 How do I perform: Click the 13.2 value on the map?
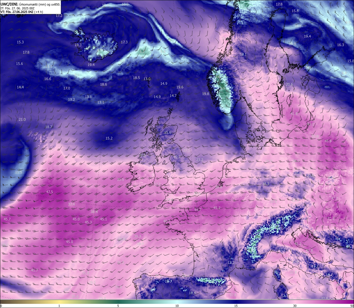coord(71,100)
